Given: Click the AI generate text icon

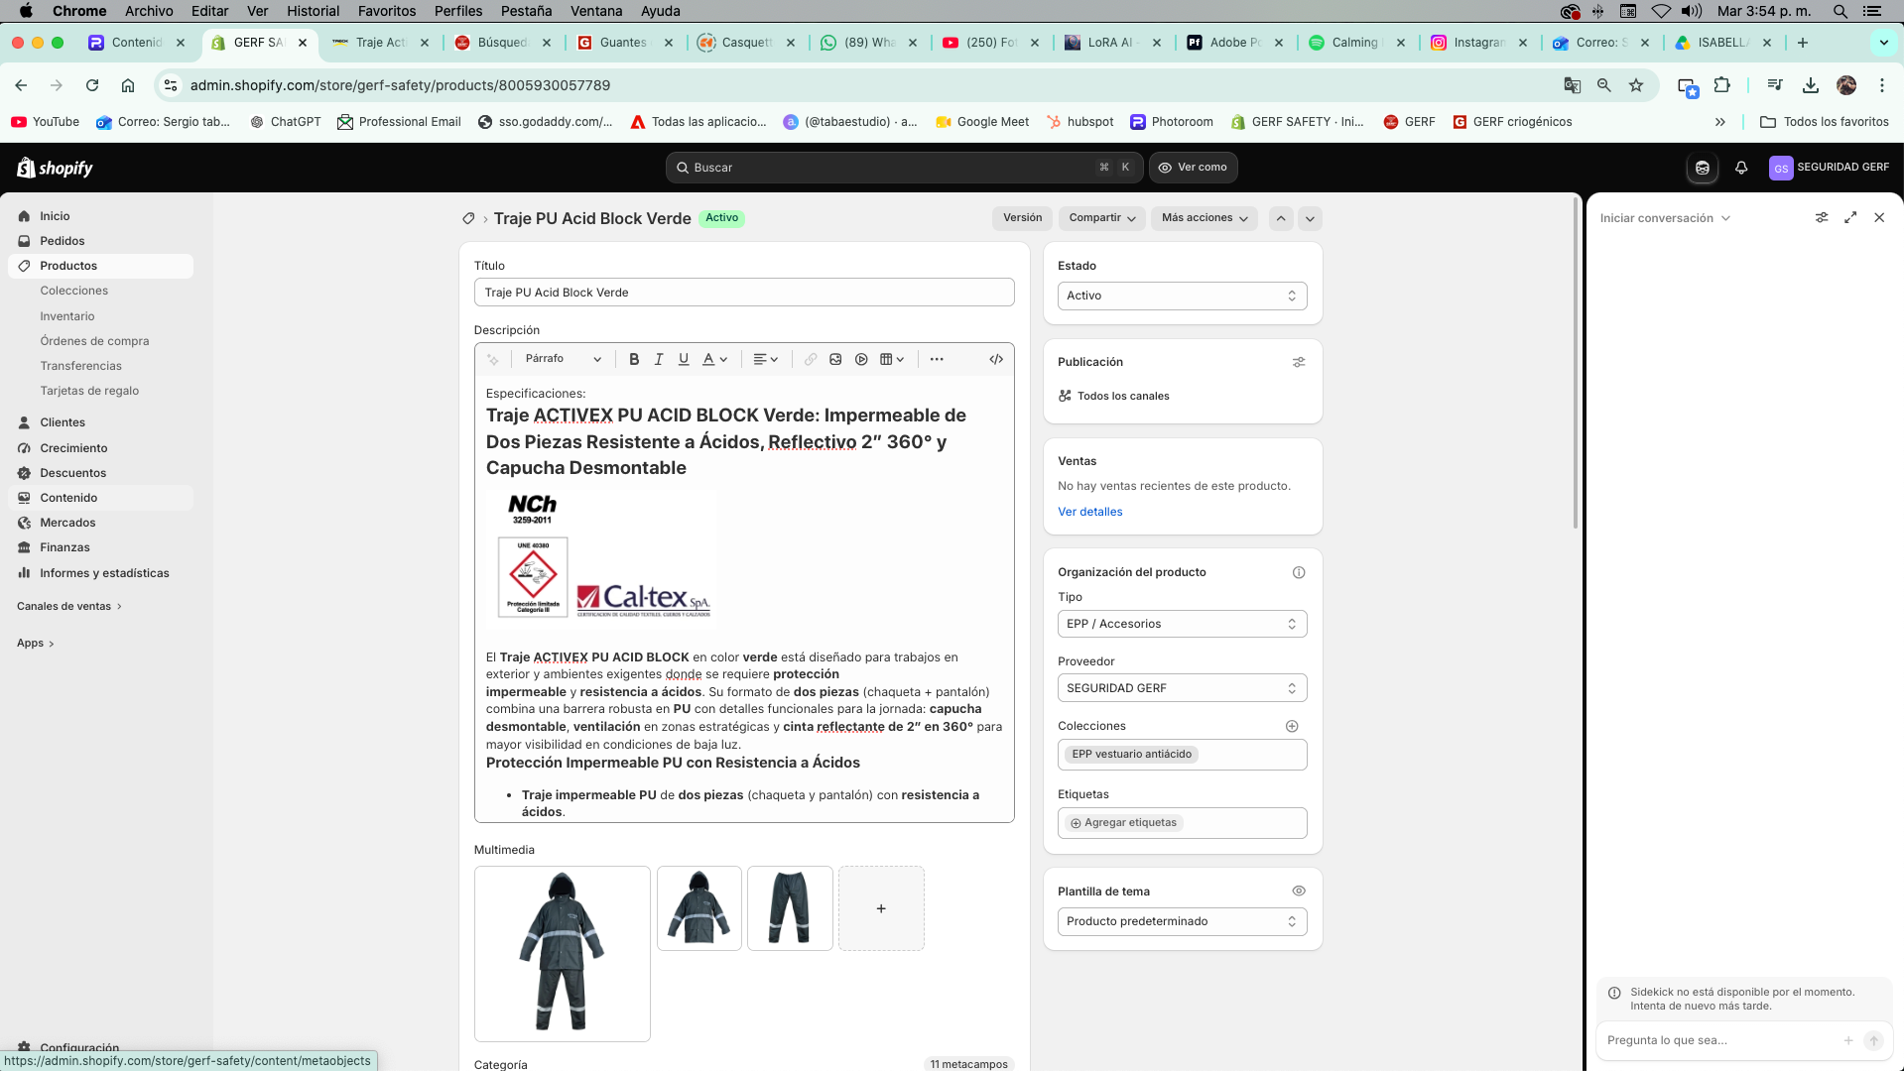Looking at the screenshot, I should click(493, 359).
